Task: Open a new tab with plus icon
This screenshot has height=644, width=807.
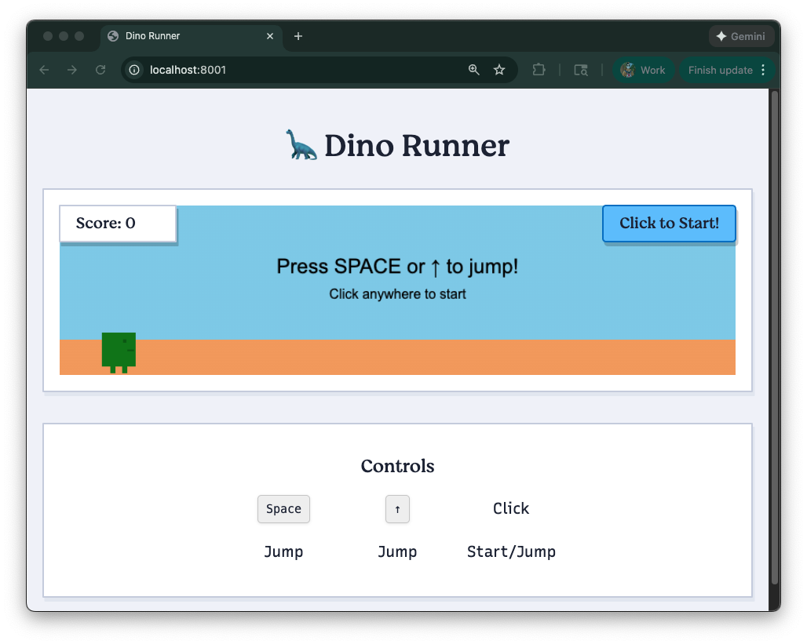Action: pyautogui.click(x=298, y=36)
